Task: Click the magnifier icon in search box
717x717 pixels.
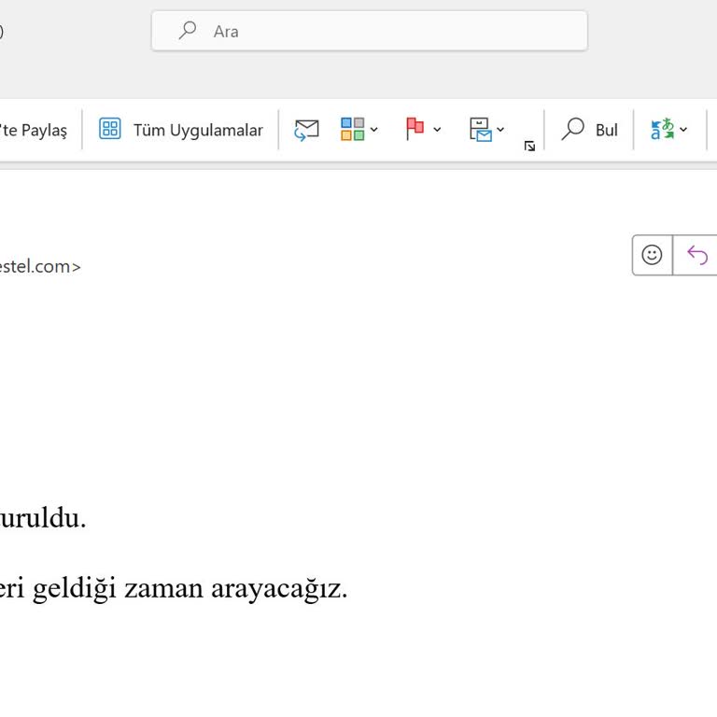Action: coord(188,31)
